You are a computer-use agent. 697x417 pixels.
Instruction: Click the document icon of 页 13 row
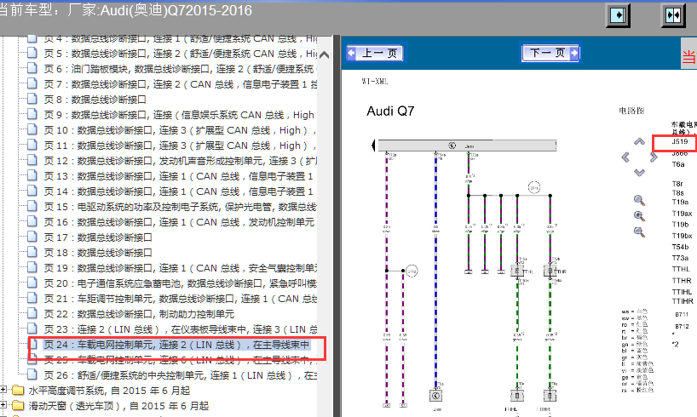(x=32, y=175)
